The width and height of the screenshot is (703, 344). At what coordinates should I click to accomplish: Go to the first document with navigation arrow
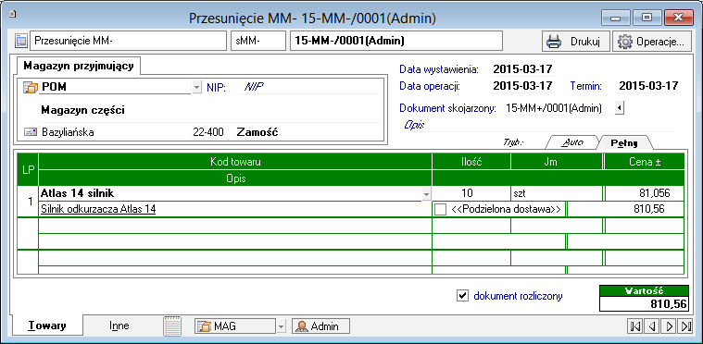click(634, 326)
